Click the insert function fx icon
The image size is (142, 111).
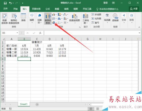40,33
